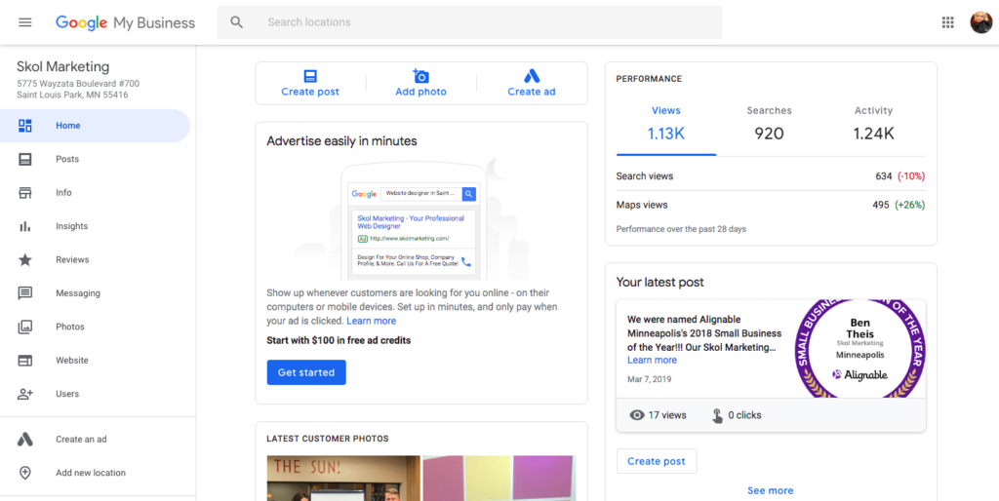Click Learn more in the advertise card
Image resolution: width=999 pixels, height=501 pixels.
click(372, 321)
